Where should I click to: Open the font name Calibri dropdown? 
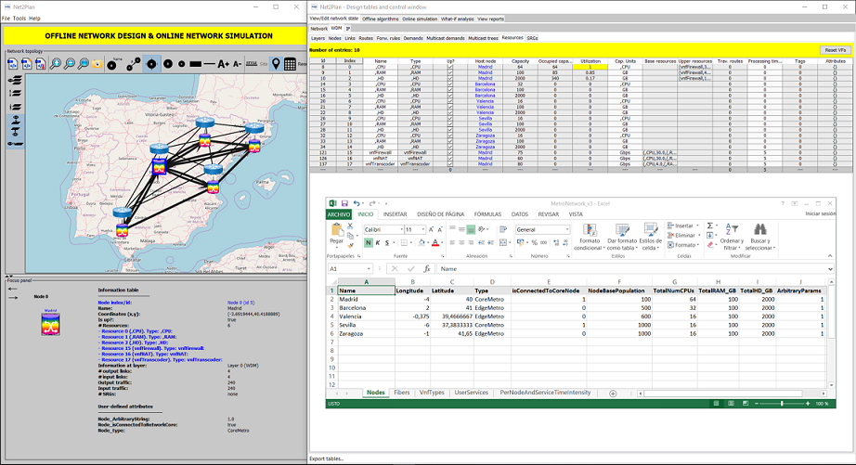[x=401, y=229]
